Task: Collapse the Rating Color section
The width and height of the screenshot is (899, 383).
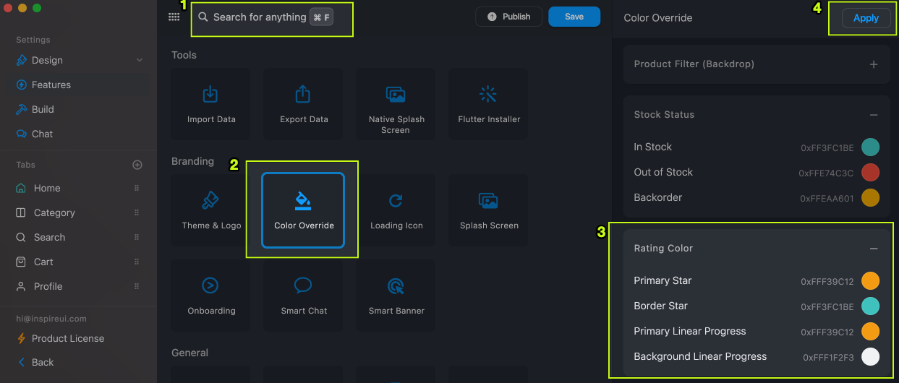Action: [874, 249]
